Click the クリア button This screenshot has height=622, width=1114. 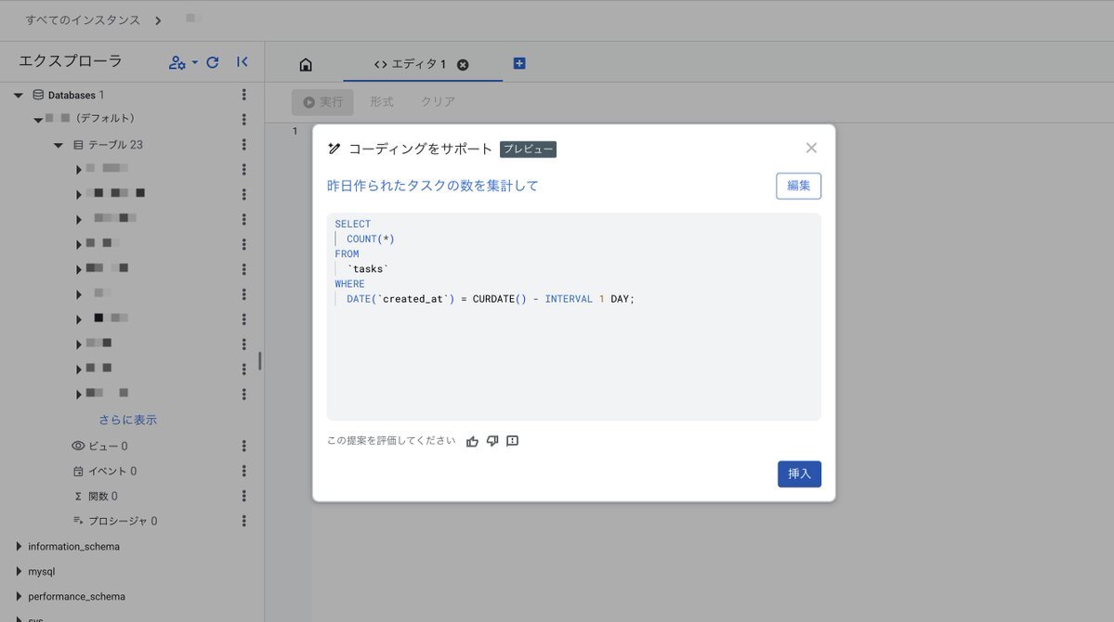point(438,102)
